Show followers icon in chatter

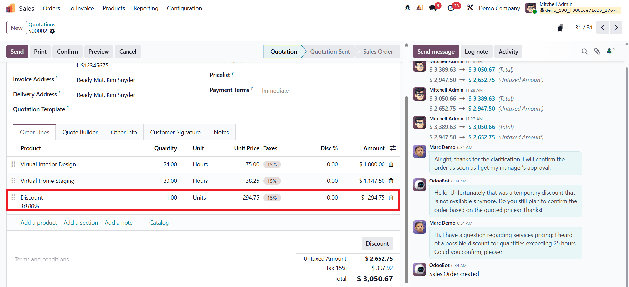(x=611, y=51)
